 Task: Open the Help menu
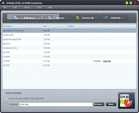click(50, 7)
